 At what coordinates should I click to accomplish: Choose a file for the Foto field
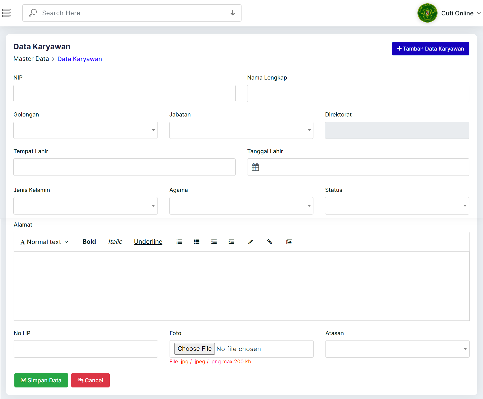(x=194, y=349)
